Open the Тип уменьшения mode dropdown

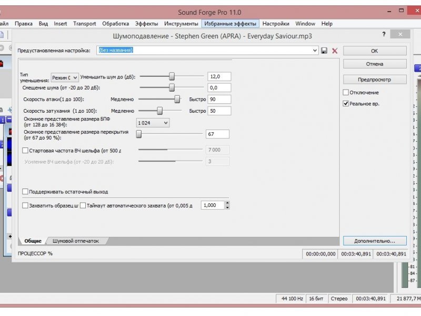point(65,77)
